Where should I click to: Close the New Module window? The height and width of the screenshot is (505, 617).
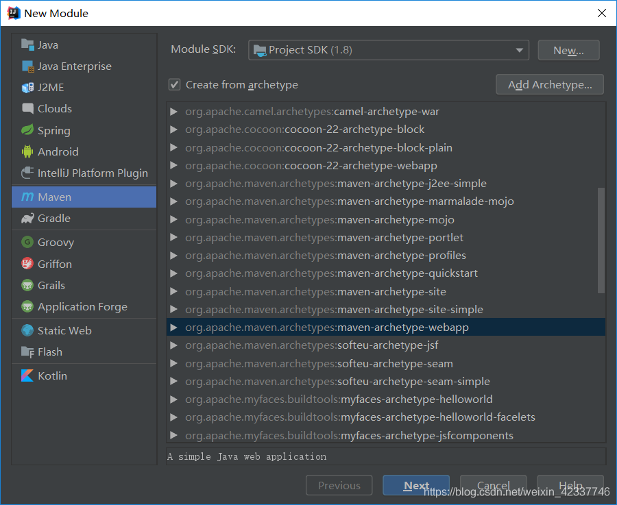(602, 13)
